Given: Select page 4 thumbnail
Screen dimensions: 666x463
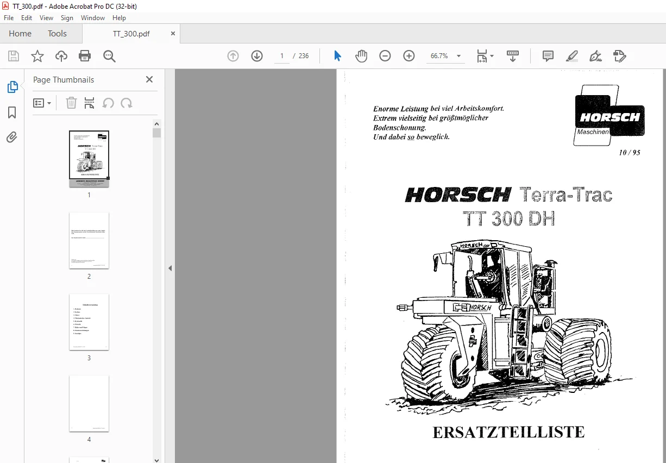Looking at the screenshot, I should [89, 403].
